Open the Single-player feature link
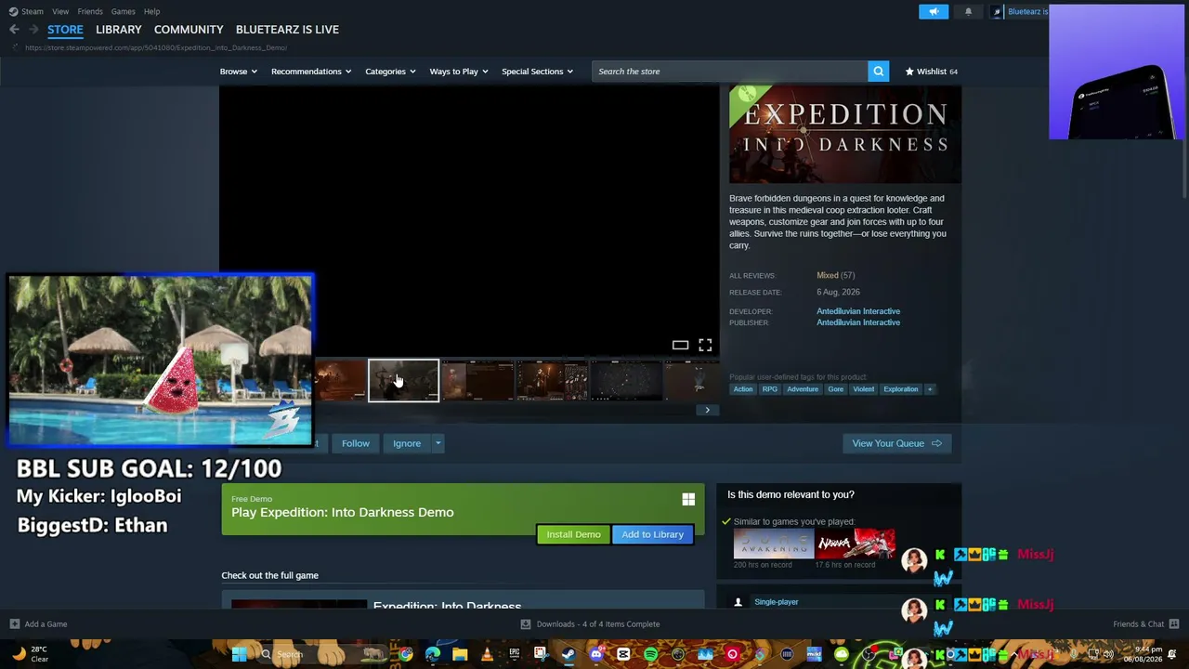This screenshot has height=669, width=1189. (x=777, y=602)
